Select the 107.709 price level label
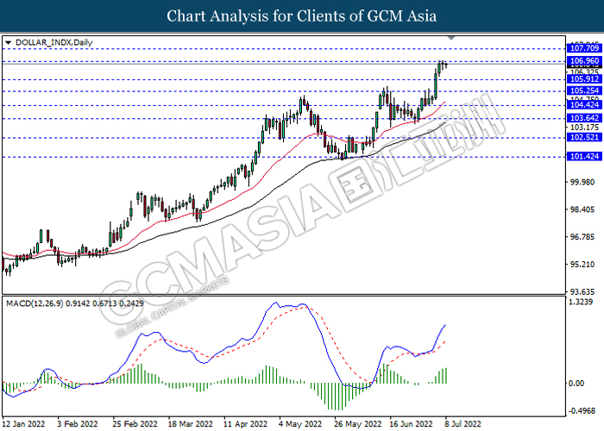Screen dimensions: 604x431 click(x=584, y=48)
